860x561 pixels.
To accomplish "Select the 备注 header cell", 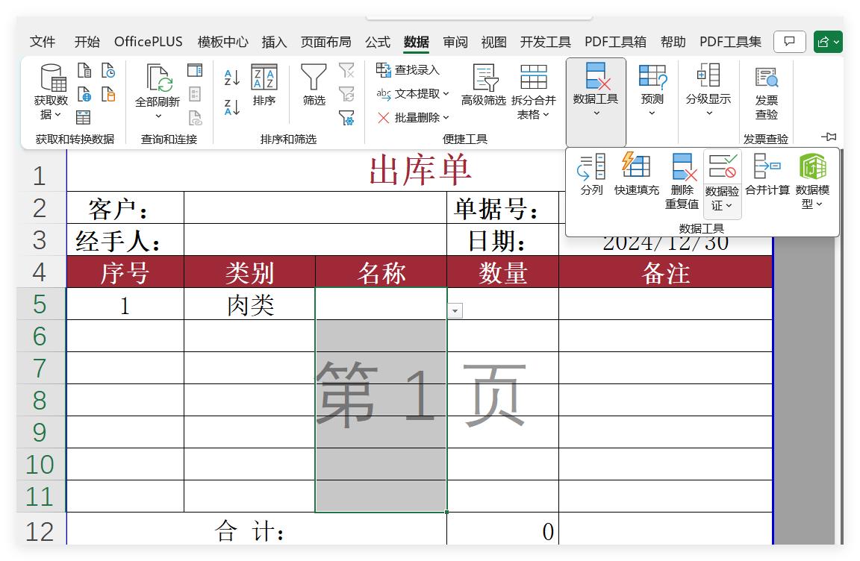I will [665, 272].
